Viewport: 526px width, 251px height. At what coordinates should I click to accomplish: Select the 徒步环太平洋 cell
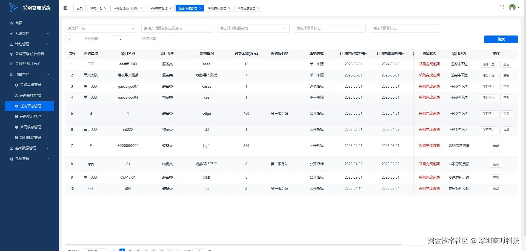(207, 164)
